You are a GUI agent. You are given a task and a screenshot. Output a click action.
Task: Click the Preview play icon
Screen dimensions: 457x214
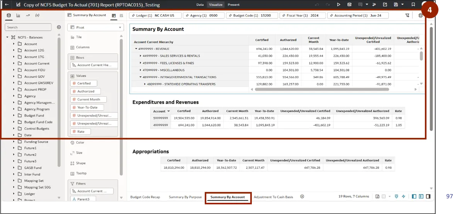click(338, 5)
